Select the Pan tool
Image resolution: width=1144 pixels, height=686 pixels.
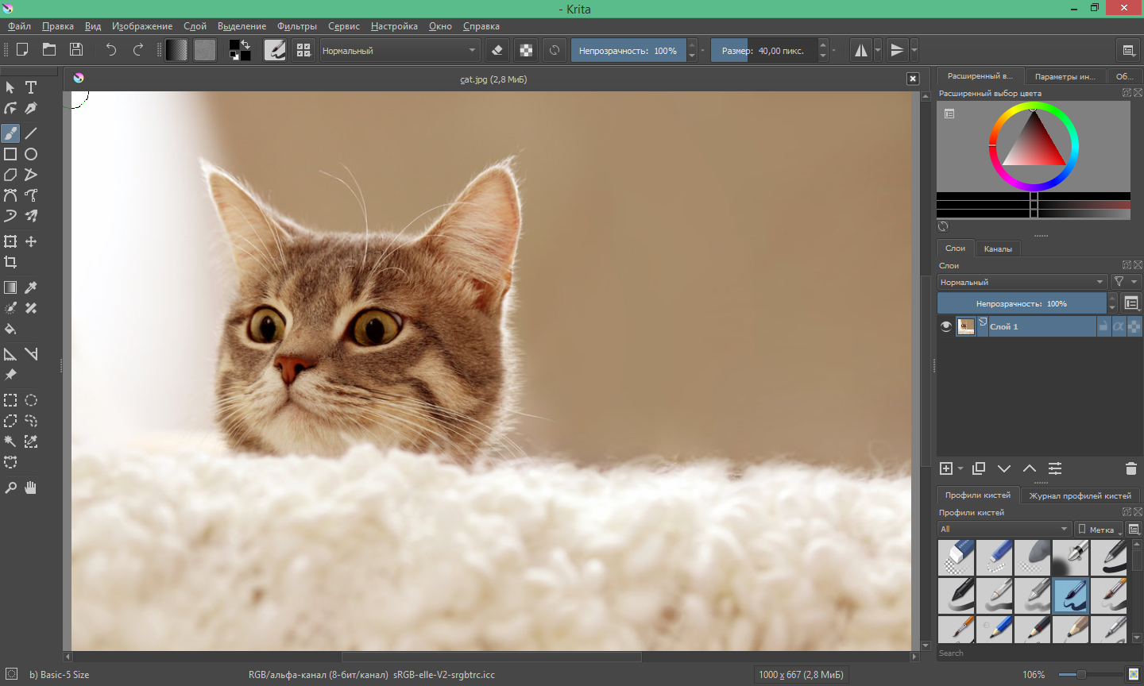point(30,488)
